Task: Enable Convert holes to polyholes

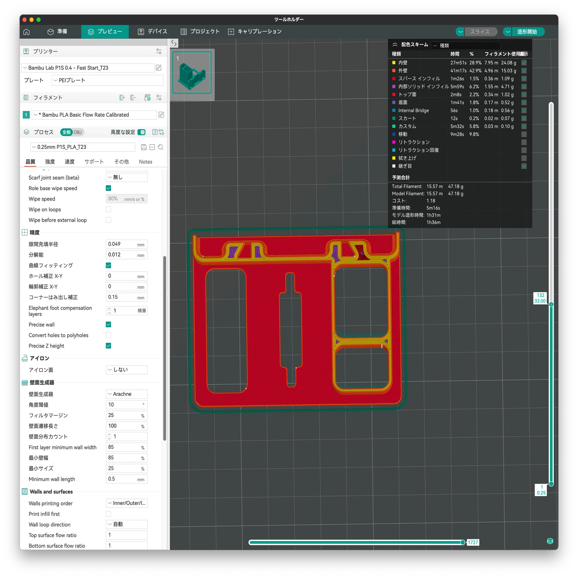Action: (109, 335)
